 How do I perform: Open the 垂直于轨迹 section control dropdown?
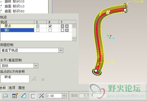point(61,50)
